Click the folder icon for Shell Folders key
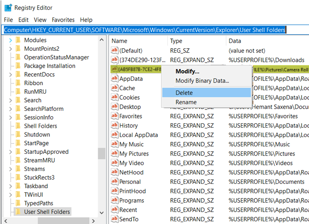This screenshot has width=309, height=224. coord(18,126)
